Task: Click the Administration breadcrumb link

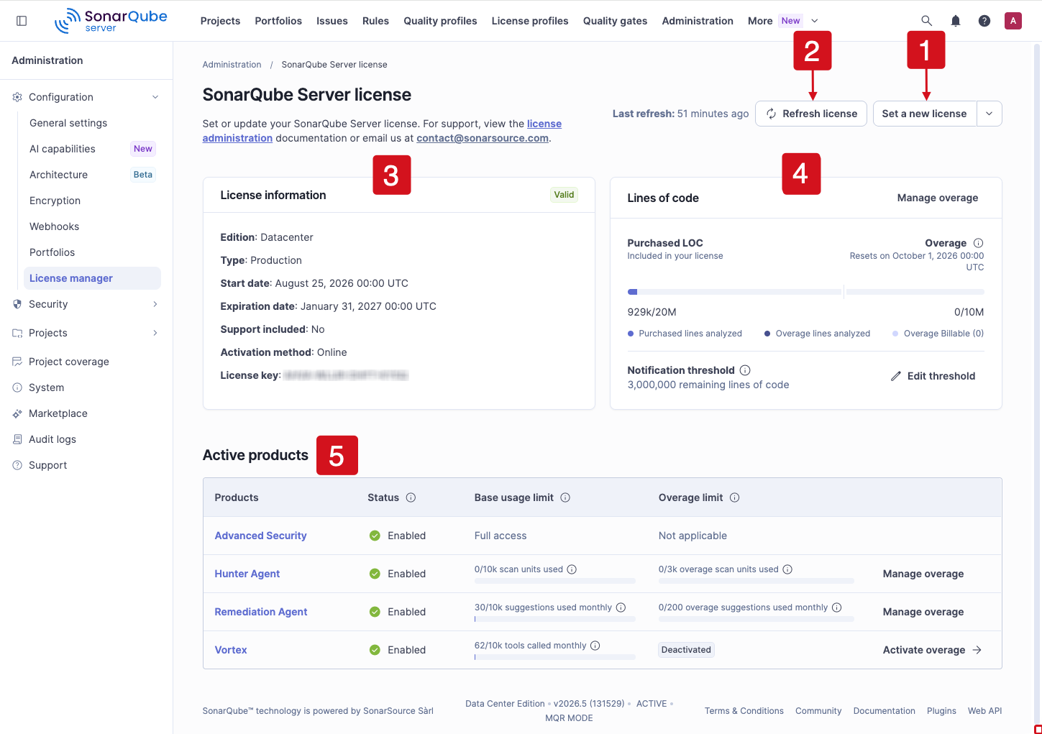Action: (232, 65)
